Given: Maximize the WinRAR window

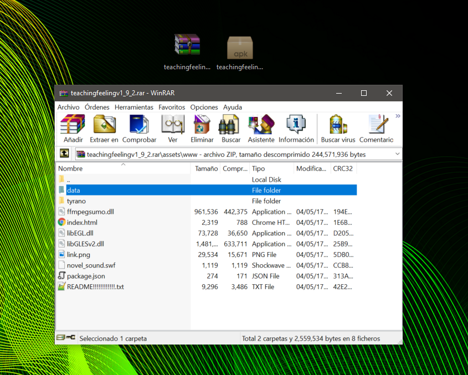Looking at the screenshot, I should (x=363, y=93).
